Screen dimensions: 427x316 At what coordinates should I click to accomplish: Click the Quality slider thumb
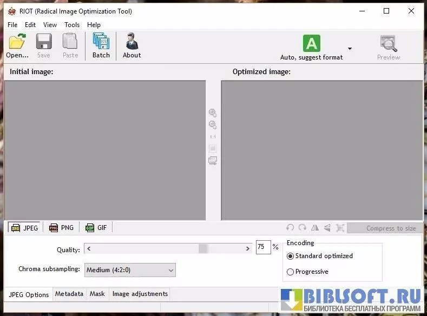(203, 248)
